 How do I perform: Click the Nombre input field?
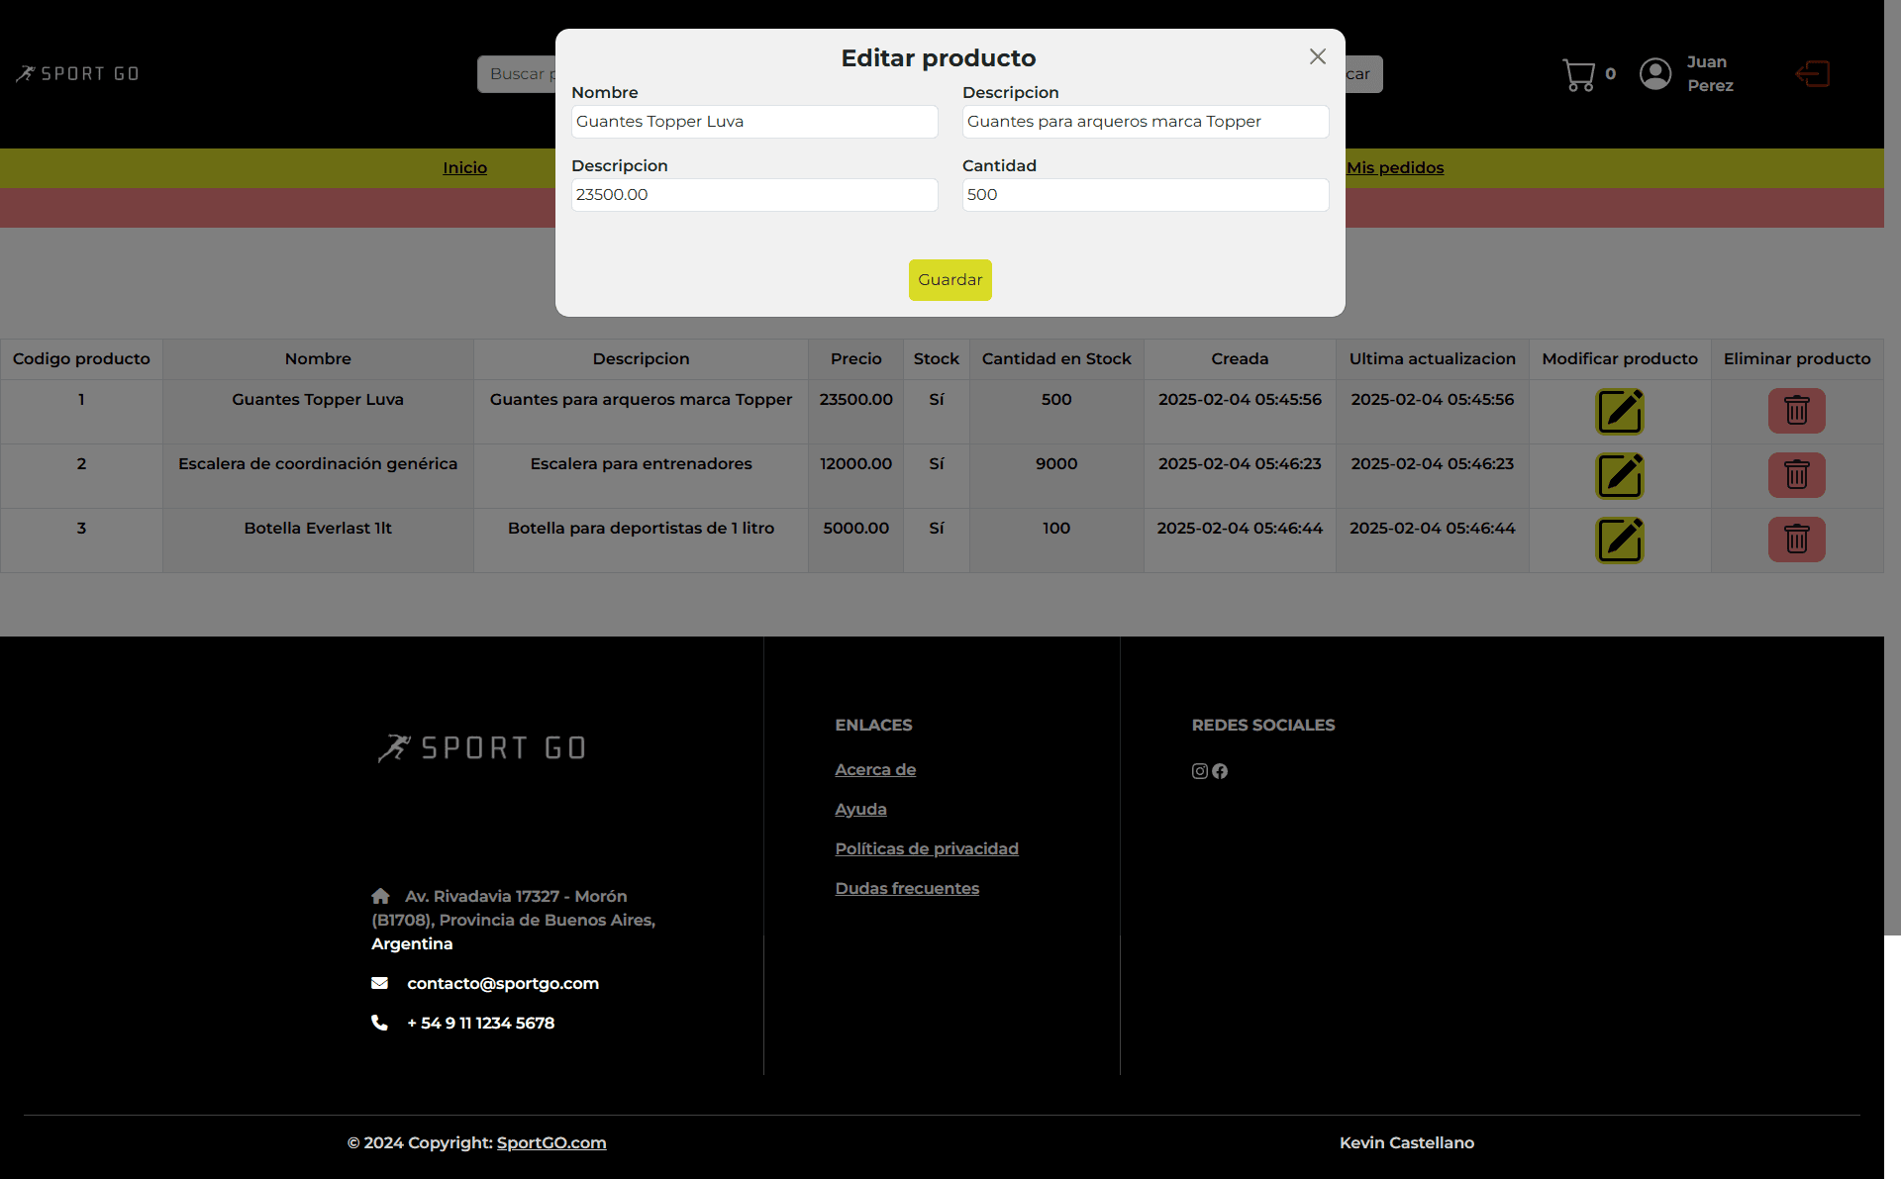tap(753, 122)
